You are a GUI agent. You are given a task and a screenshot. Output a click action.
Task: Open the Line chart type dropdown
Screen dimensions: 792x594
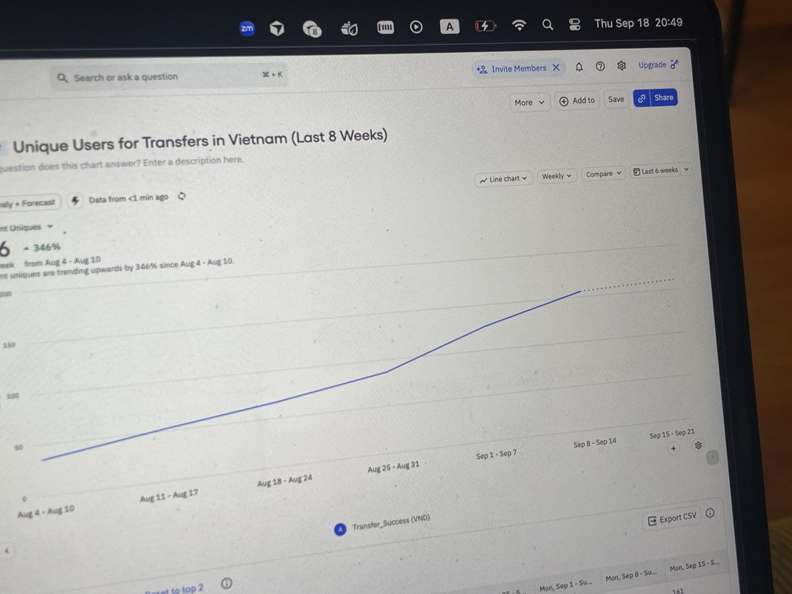pyautogui.click(x=504, y=179)
